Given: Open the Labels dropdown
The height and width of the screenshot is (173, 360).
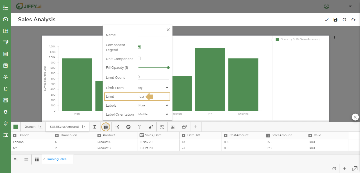Looking at the screenshot, I should [153, 105].
